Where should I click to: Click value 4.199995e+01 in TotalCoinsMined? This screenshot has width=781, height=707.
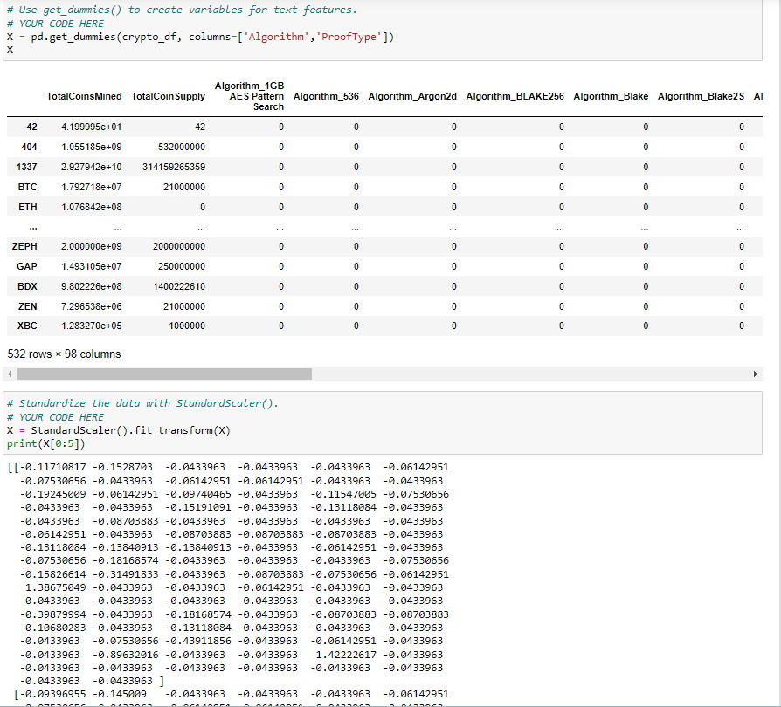point(92,127)
